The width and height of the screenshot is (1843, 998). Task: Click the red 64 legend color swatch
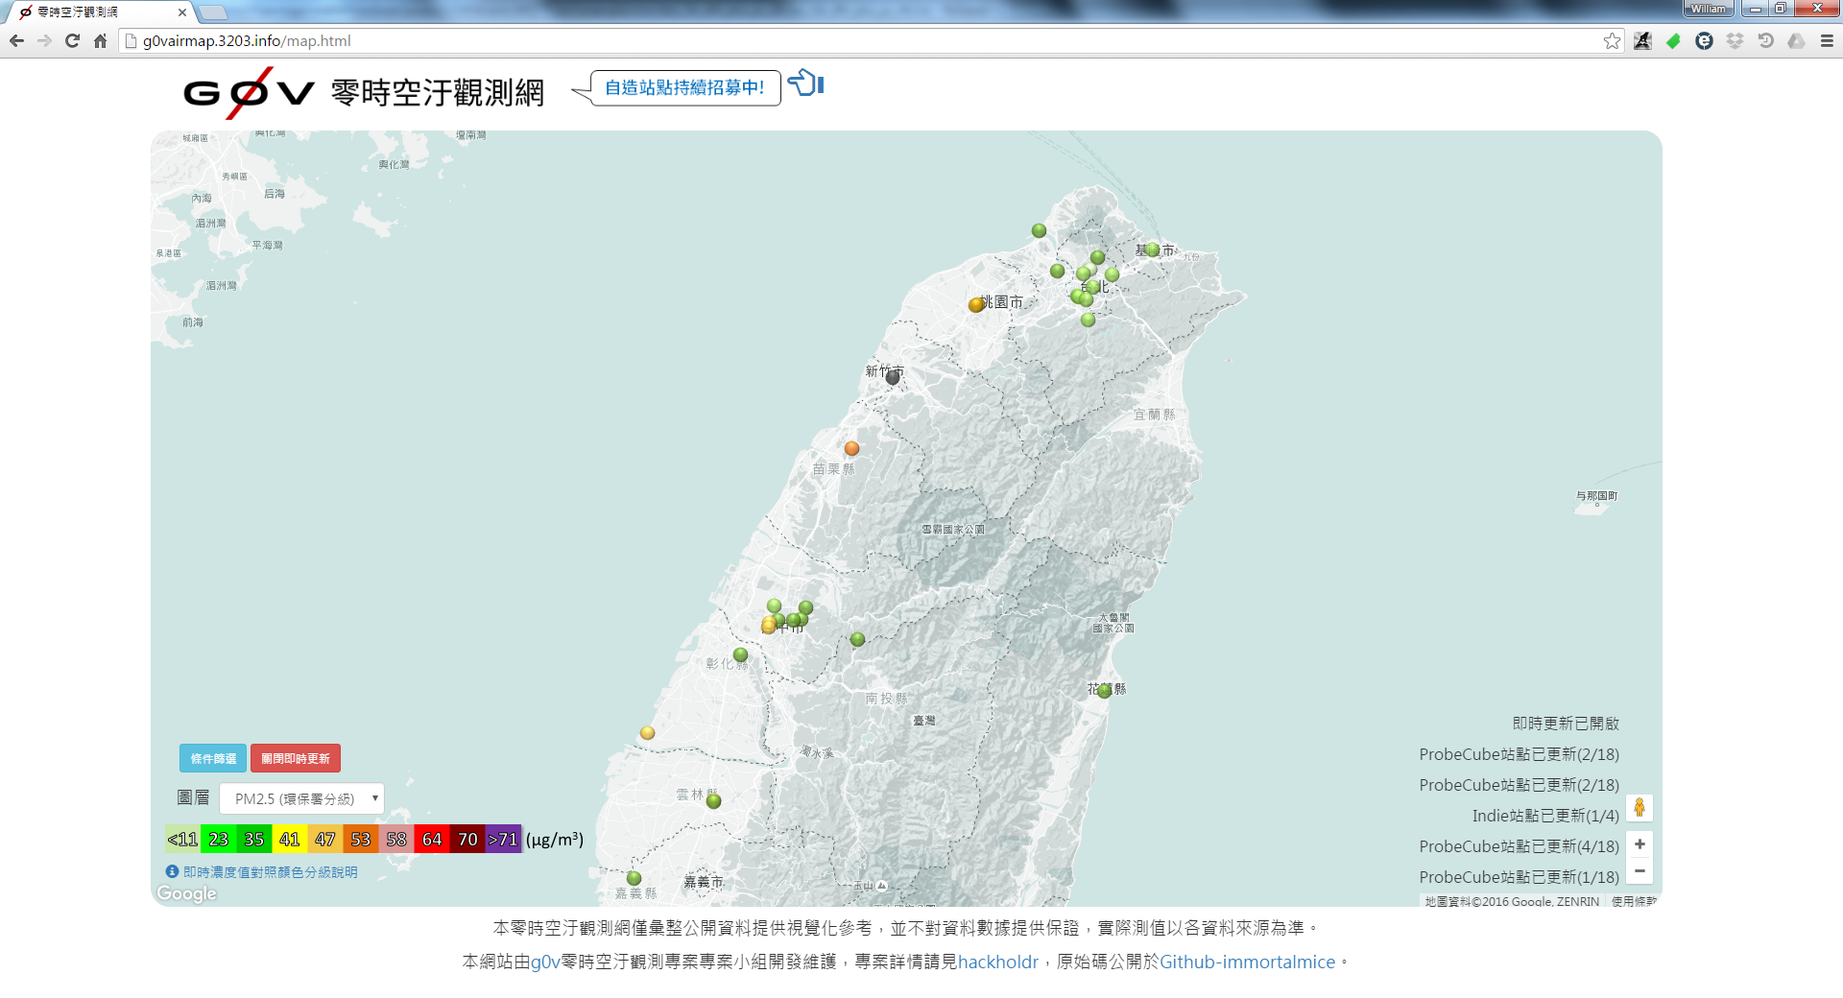click(x=432, y=839)
